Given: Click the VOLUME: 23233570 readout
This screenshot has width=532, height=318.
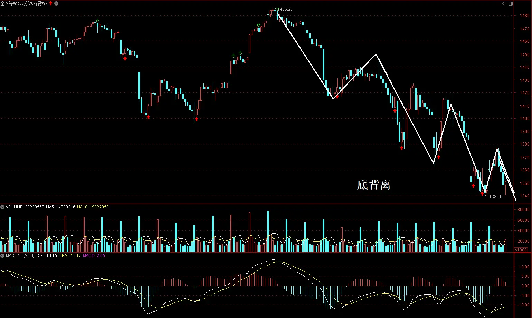Looking at the screenshot, I should (25, 207).
